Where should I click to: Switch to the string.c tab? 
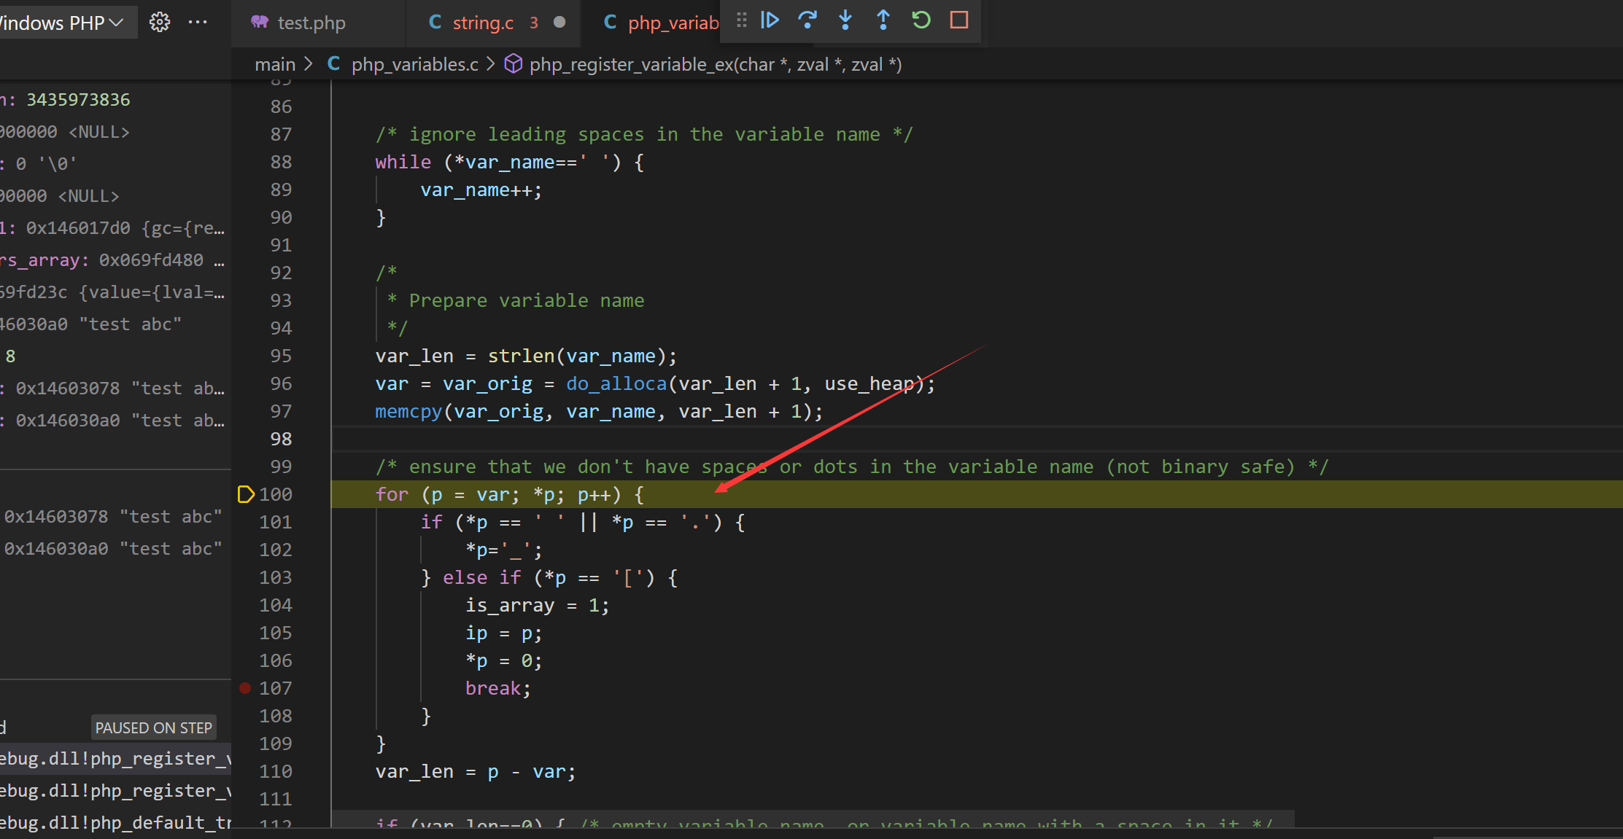point(483,23)
